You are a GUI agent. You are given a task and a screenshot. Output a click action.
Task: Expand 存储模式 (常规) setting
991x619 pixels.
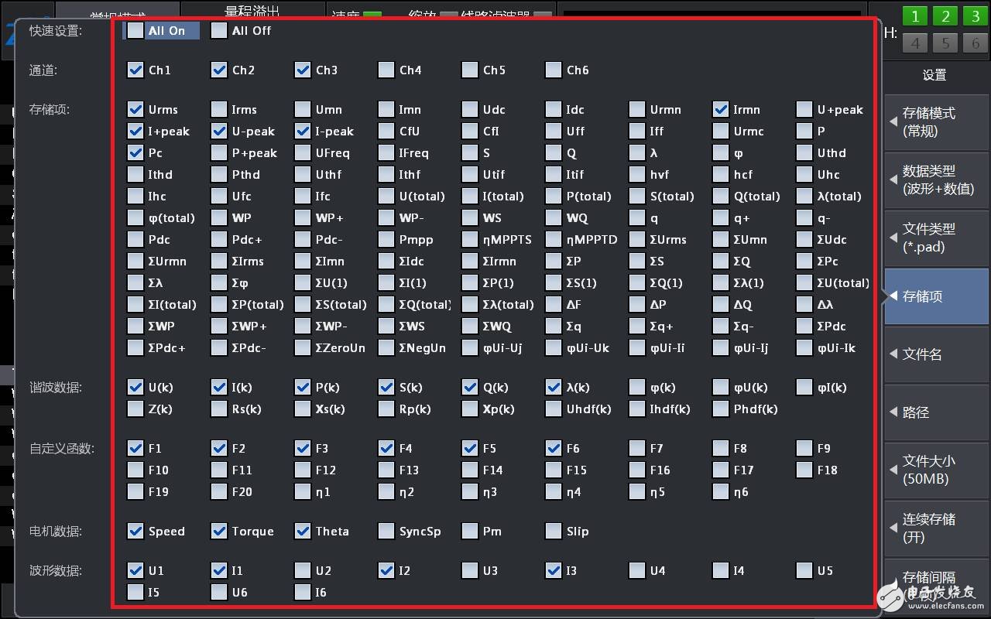[x=935, y=122]
